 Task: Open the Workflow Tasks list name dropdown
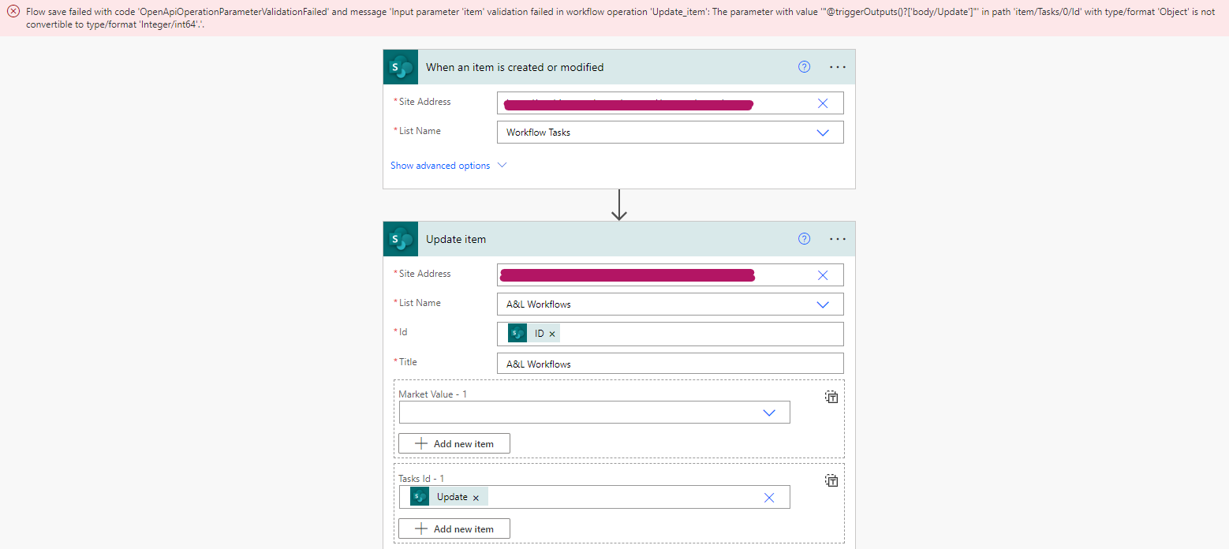823,132
